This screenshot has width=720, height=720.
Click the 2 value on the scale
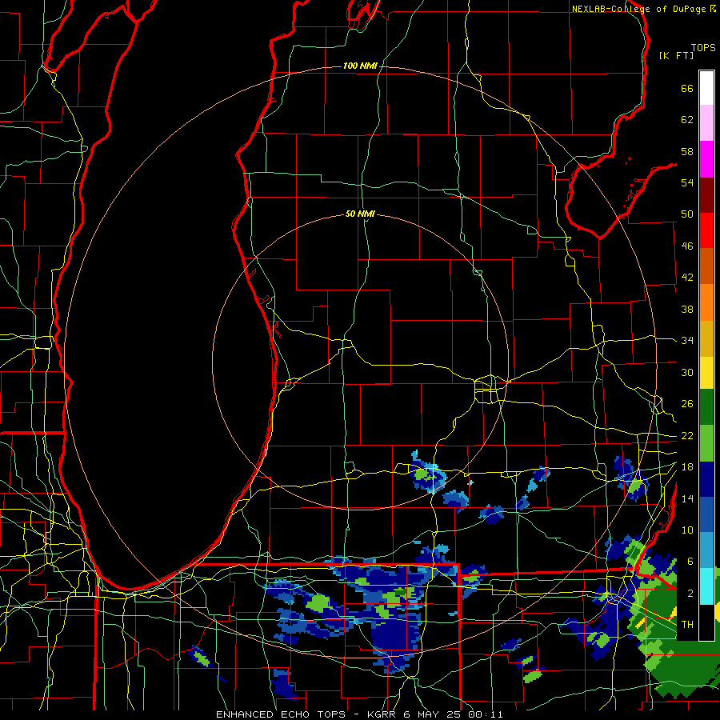point(690,594)
